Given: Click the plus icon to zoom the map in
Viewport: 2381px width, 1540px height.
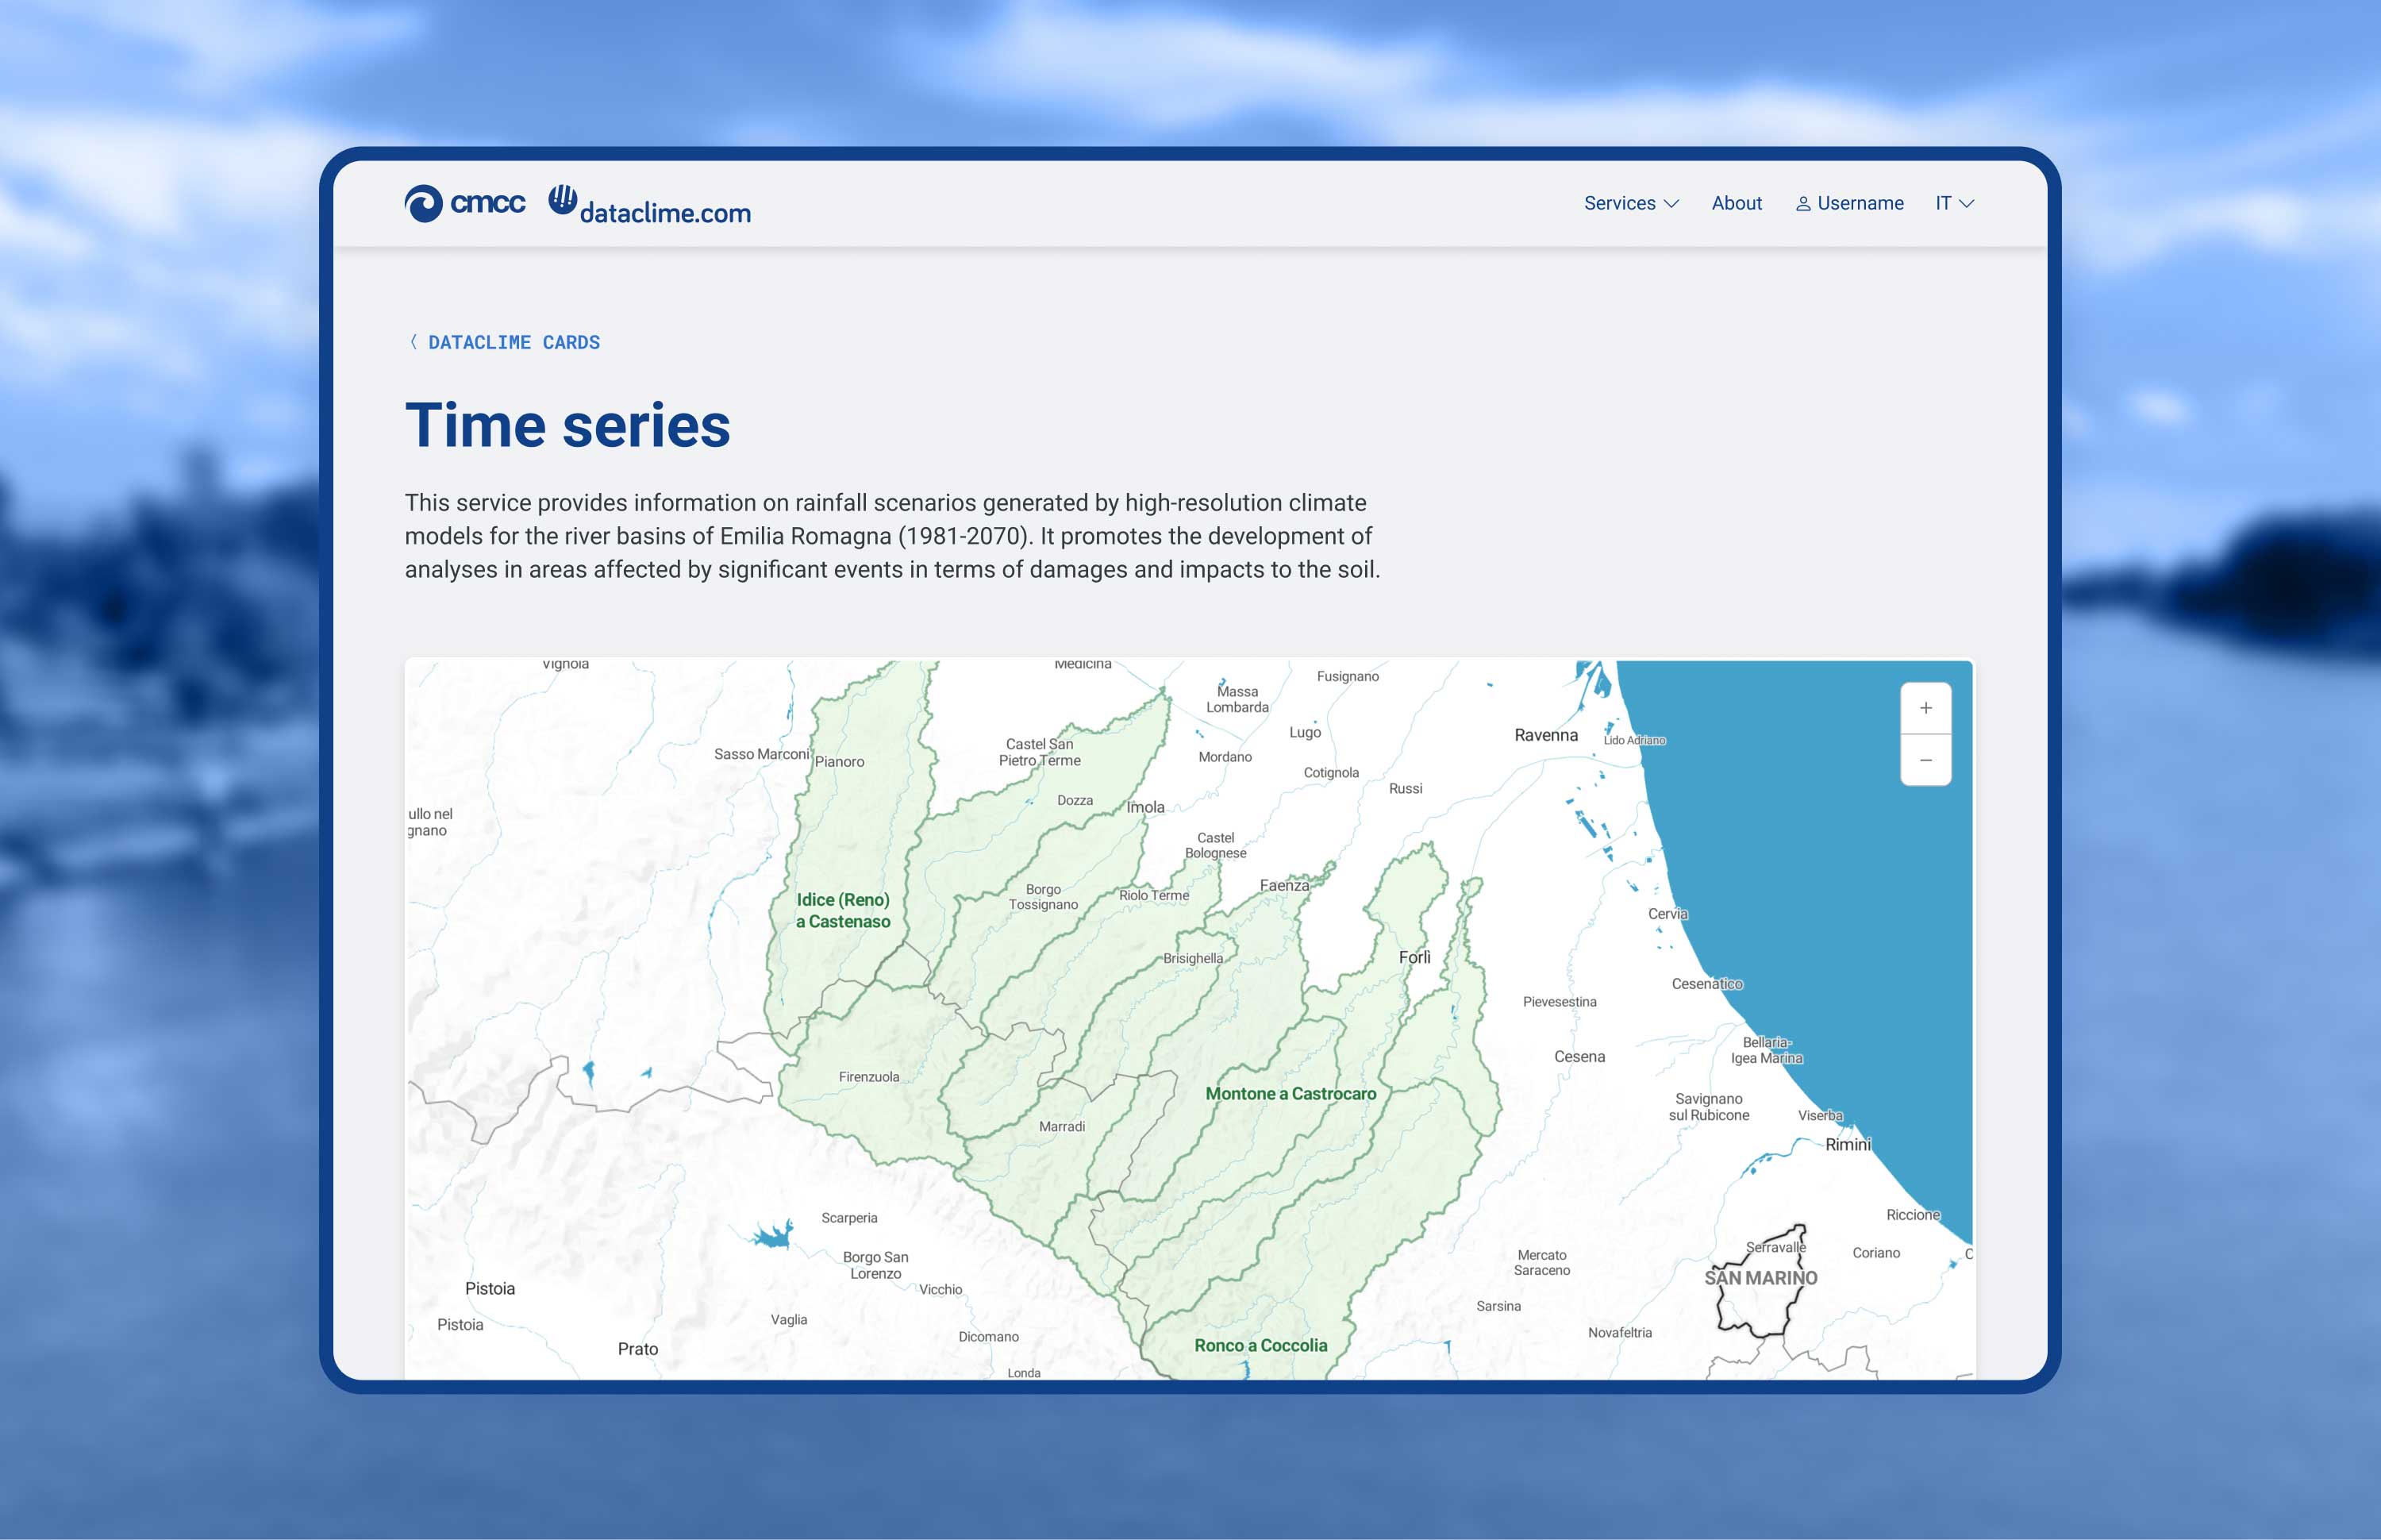Looking at the screenshot, I should (1926, 708).
